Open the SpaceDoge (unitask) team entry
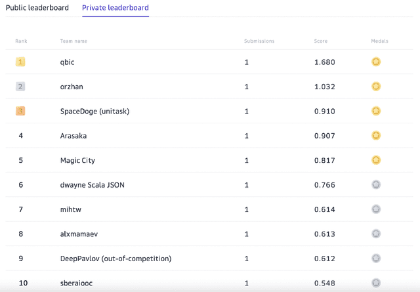This screenshot has height=292, width=420. pyautogui.click(x=94, y=112)
